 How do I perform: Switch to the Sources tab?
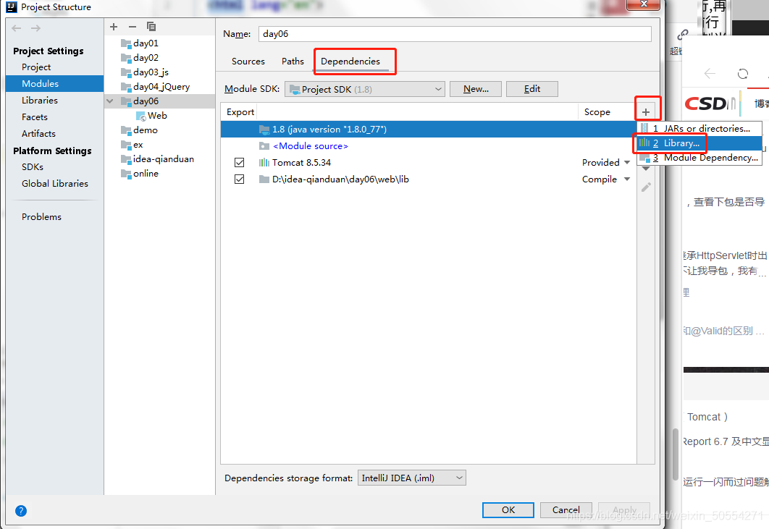[x=248, y=62]
